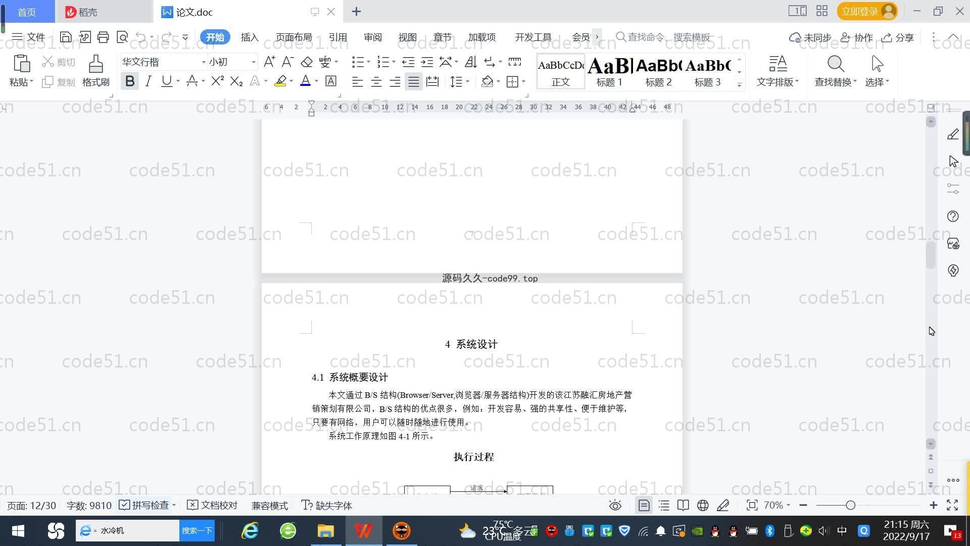
Task: Enable reading layout view icon
Action: 683,506
